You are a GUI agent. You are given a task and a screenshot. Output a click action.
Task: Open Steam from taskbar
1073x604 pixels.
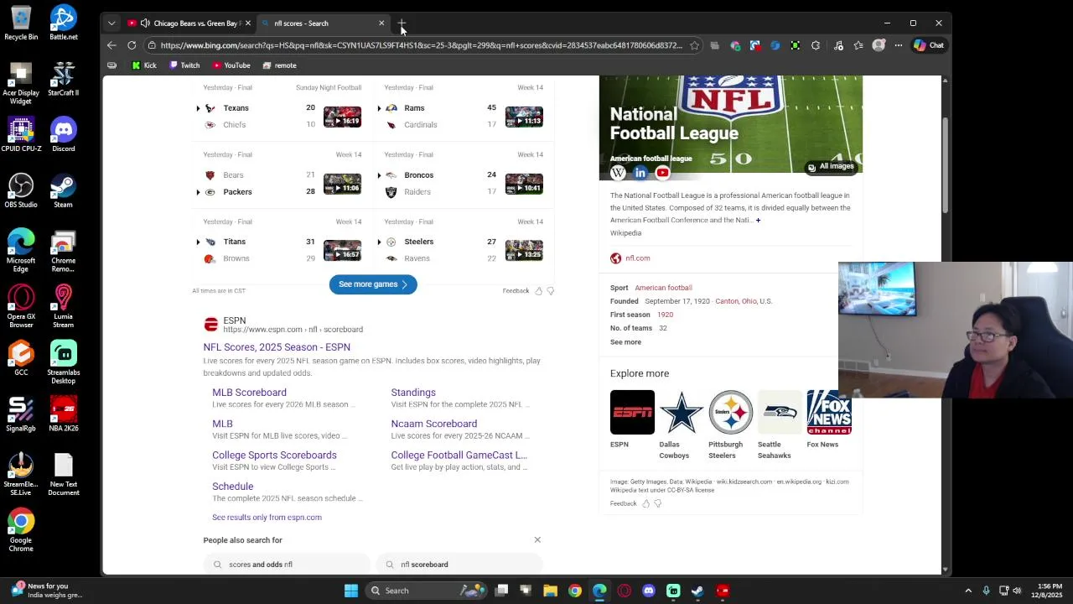click(x=697, y=591)
